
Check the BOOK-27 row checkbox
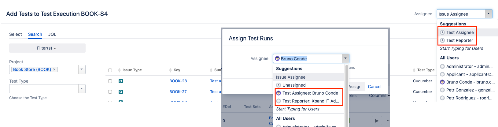point(110,92)
